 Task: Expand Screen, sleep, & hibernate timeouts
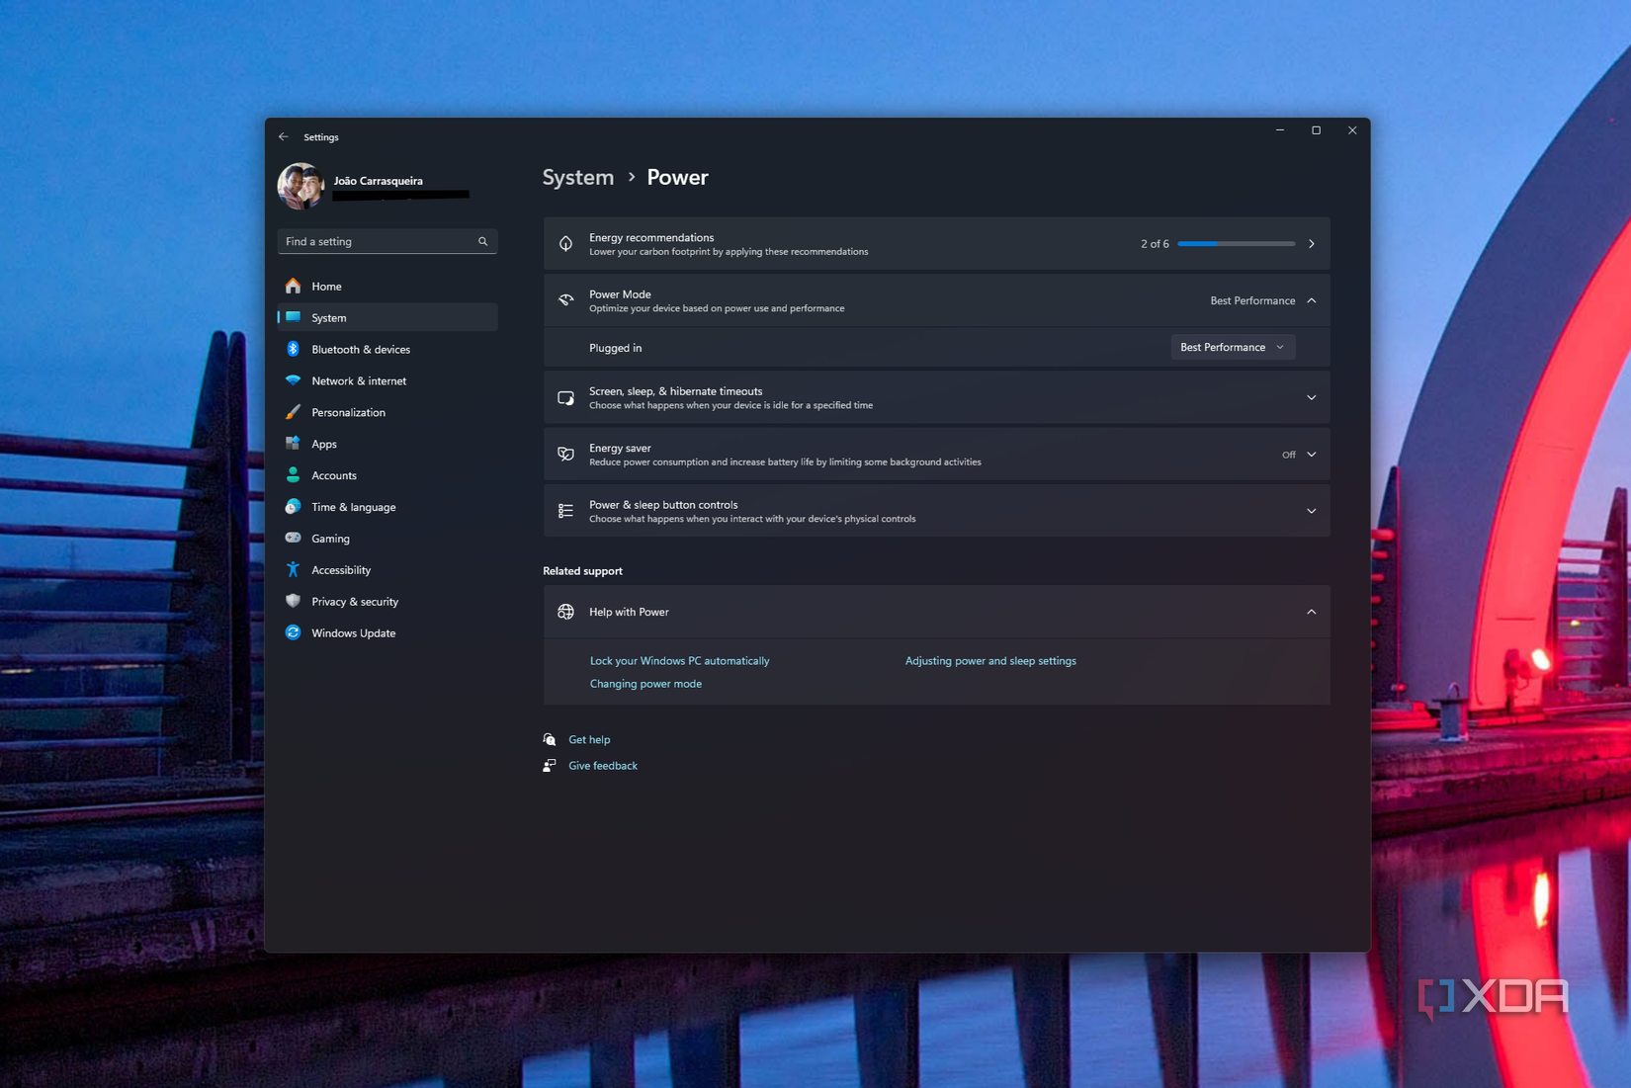pyautogui.click(x=1311, y=397)
